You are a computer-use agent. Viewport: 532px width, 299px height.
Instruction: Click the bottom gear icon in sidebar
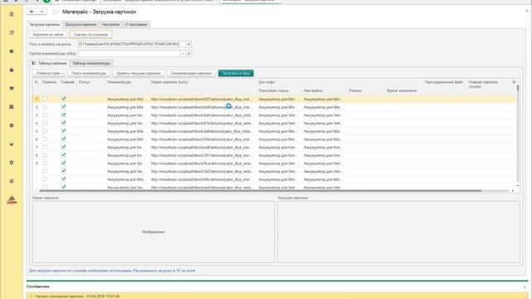(x=12, y=181)
